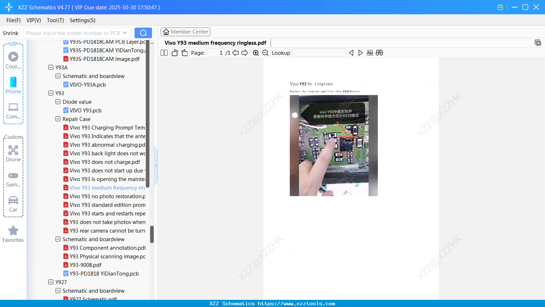Open the model number dropdown arrow
This screenshot has height=307, width=545.
tap(125, 33)
